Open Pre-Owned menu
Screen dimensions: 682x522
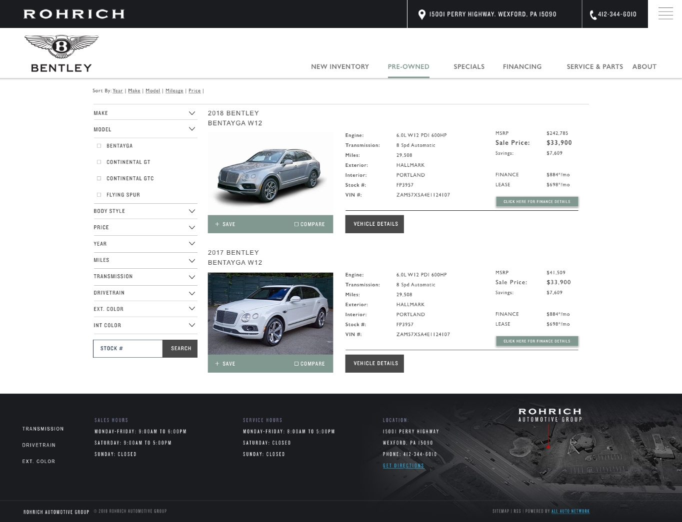408,66
